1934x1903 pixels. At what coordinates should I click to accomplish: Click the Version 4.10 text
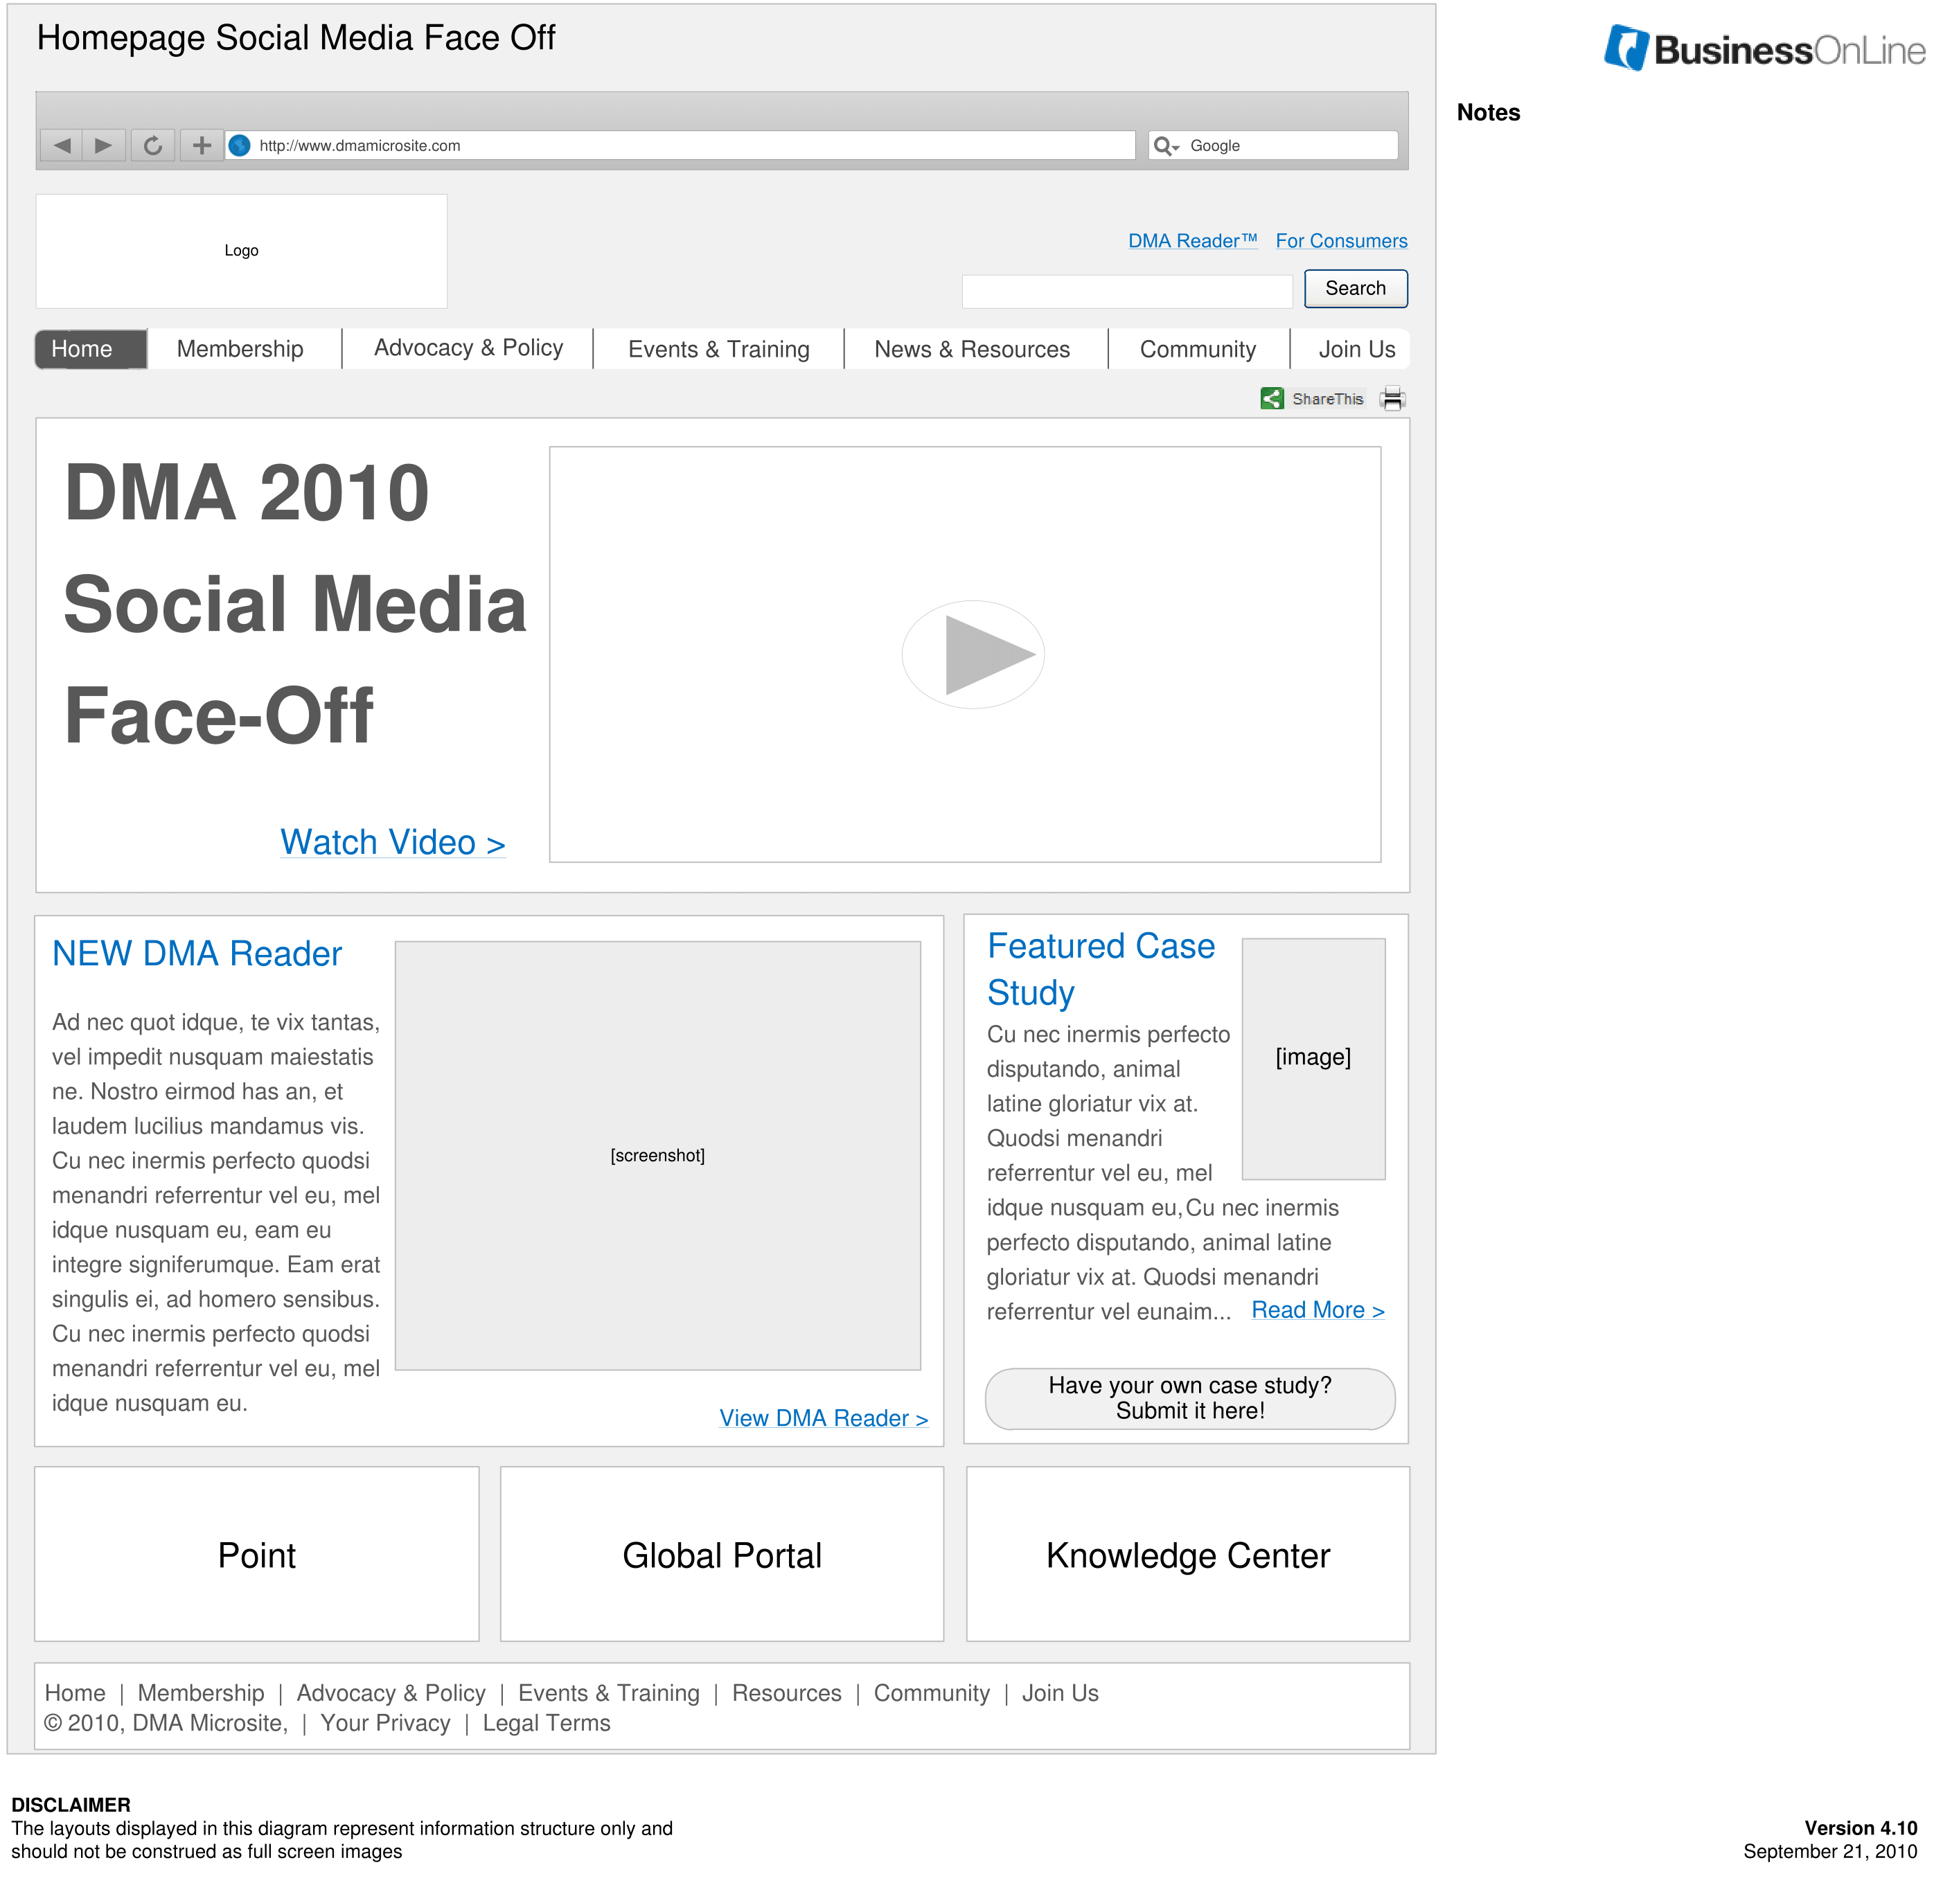coord(1861,1828)
